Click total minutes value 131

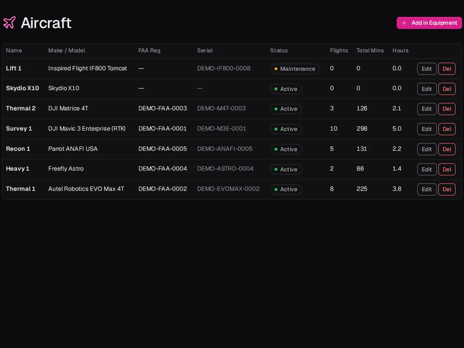(362, 149)
